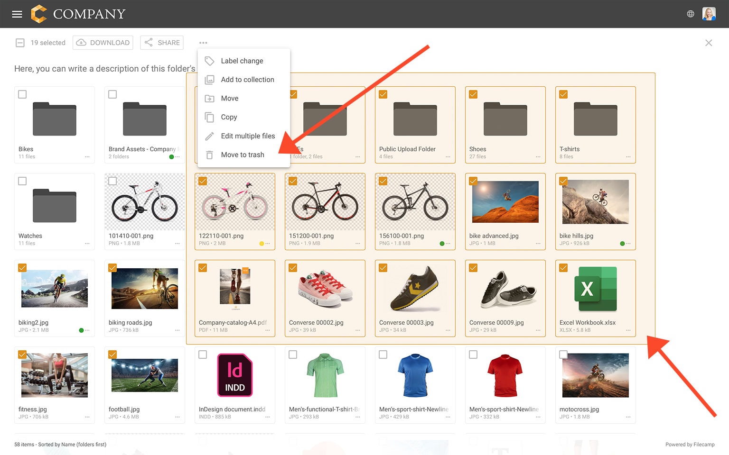
Task: Click the yellow label dot on 122110-001.png
Action: pos(262,244)
